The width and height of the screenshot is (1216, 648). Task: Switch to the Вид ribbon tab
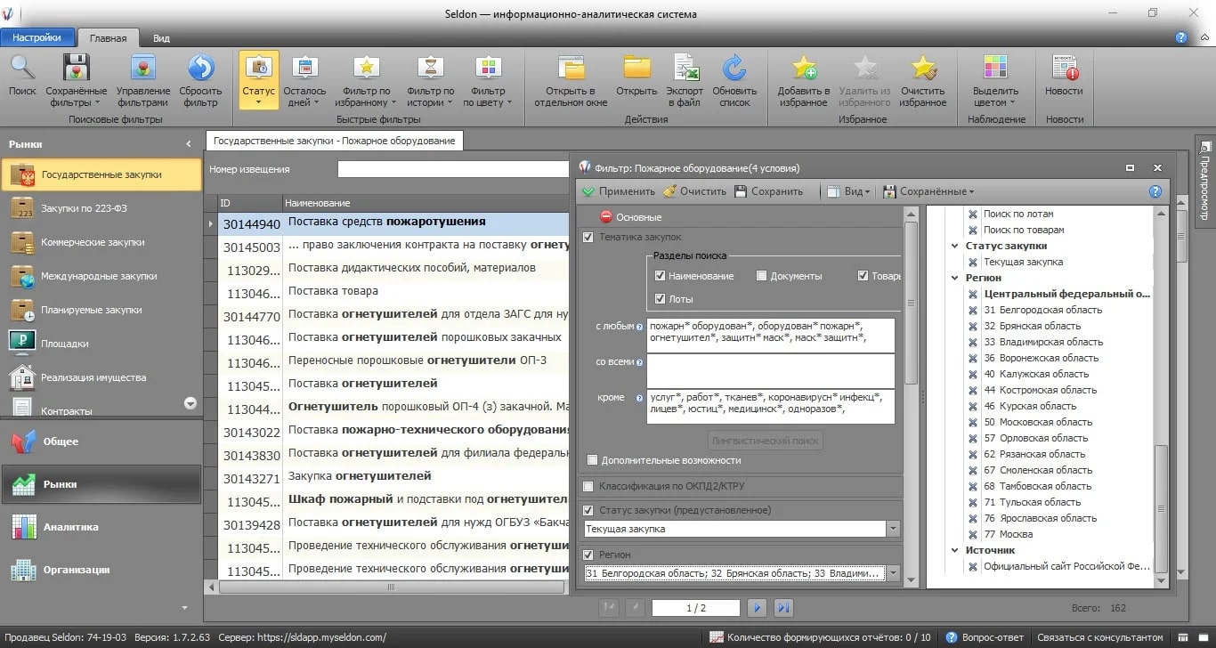click(x=161, y=38)
